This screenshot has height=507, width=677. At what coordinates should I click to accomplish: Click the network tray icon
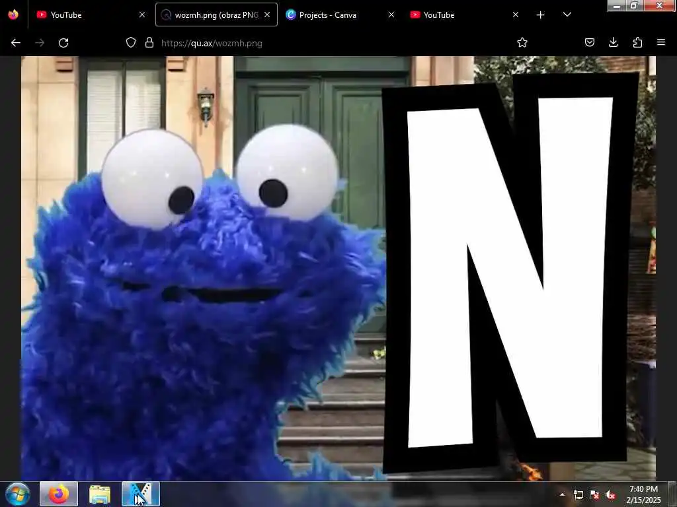(578, 495)
